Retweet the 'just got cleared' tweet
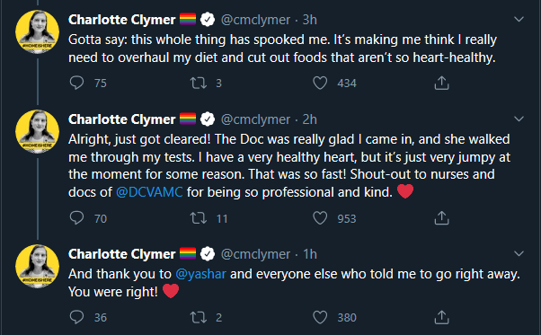This screenshot has width=541, height=335. [x=199, y=218]
